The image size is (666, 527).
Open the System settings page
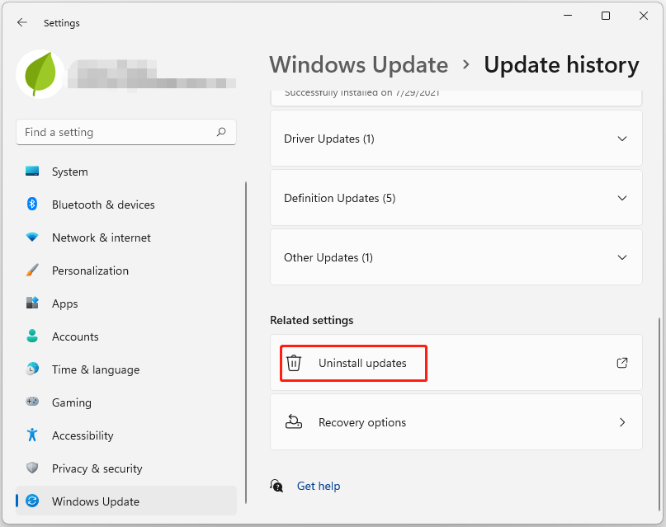(x=69, y=172)
